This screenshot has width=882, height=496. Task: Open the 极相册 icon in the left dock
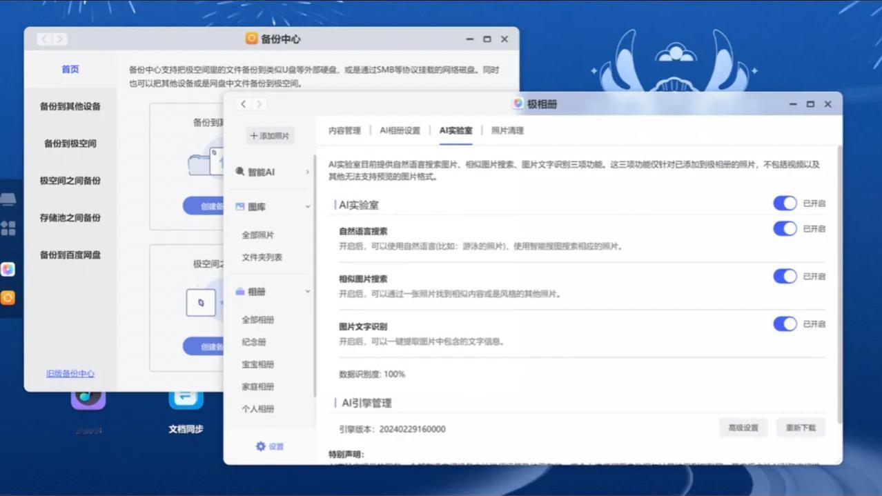8,269
